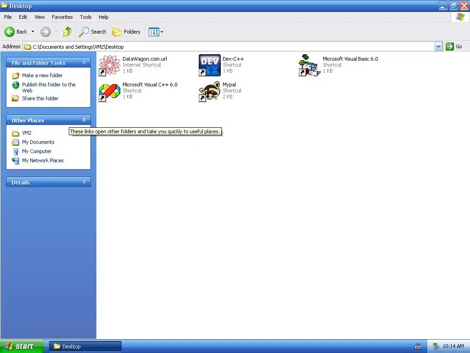Open the address bar dropdown list
Viewport: 470px width, 353px height.
tap(438, 46)
